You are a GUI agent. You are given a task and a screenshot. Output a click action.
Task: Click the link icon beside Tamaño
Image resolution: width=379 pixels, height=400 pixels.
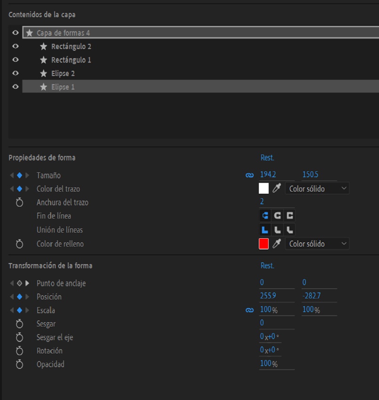pos(249,175)
